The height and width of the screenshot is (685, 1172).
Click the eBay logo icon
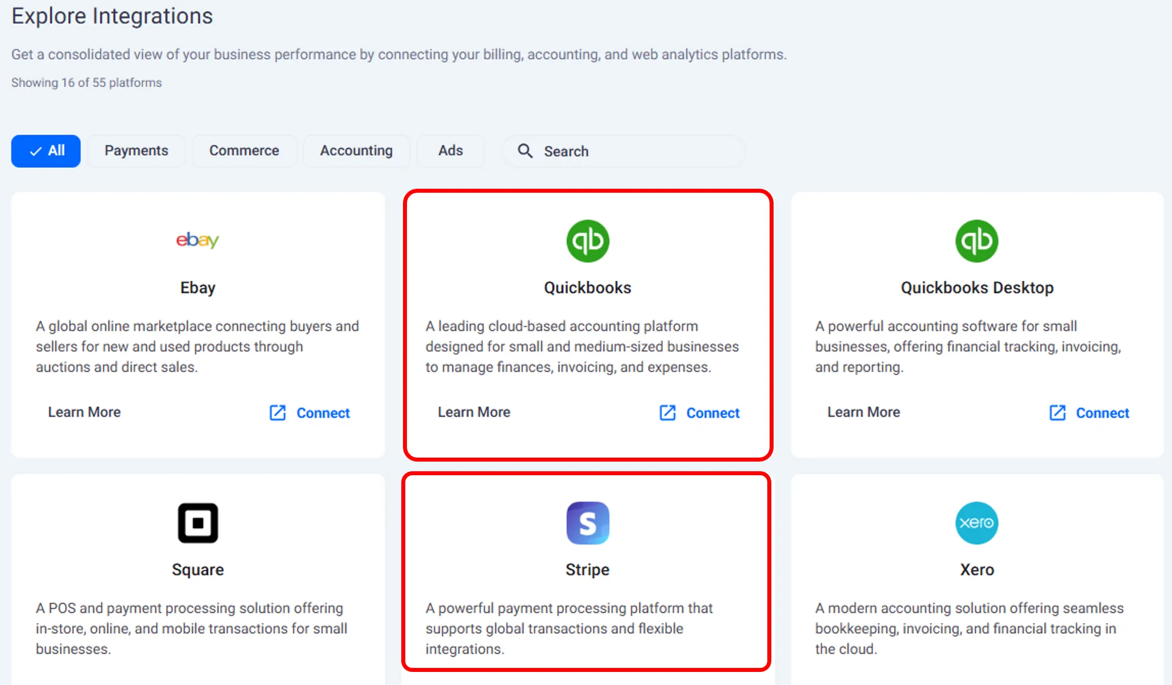197,240
